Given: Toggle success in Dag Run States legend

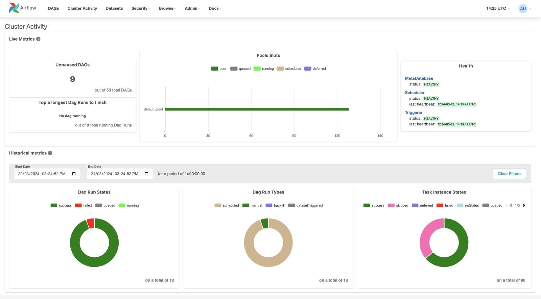Looking at the screenshot, I should (61, 205).
